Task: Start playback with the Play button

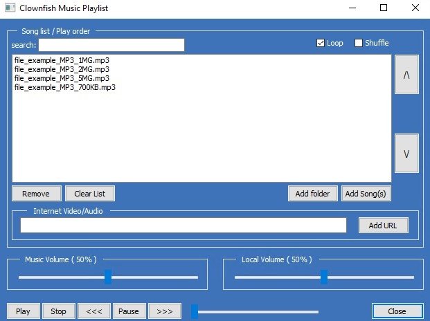Action: tap(24, 311)
